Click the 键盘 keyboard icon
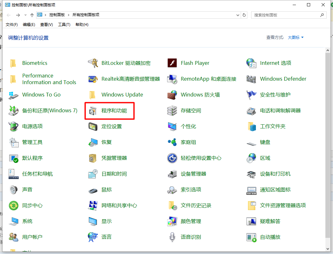 [x=251, y=144]
